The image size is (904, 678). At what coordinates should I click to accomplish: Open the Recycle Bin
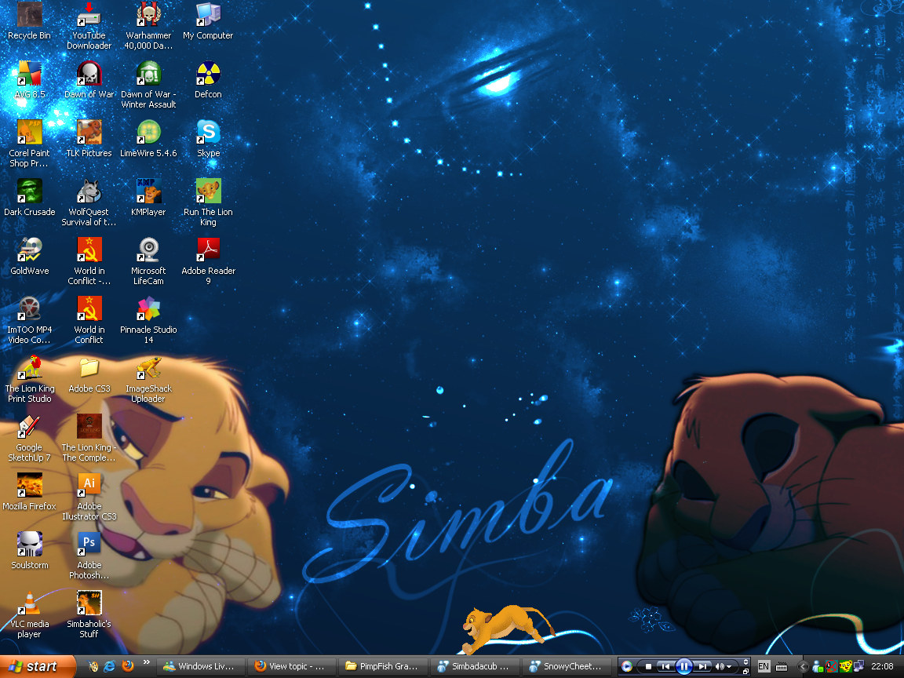29,16
